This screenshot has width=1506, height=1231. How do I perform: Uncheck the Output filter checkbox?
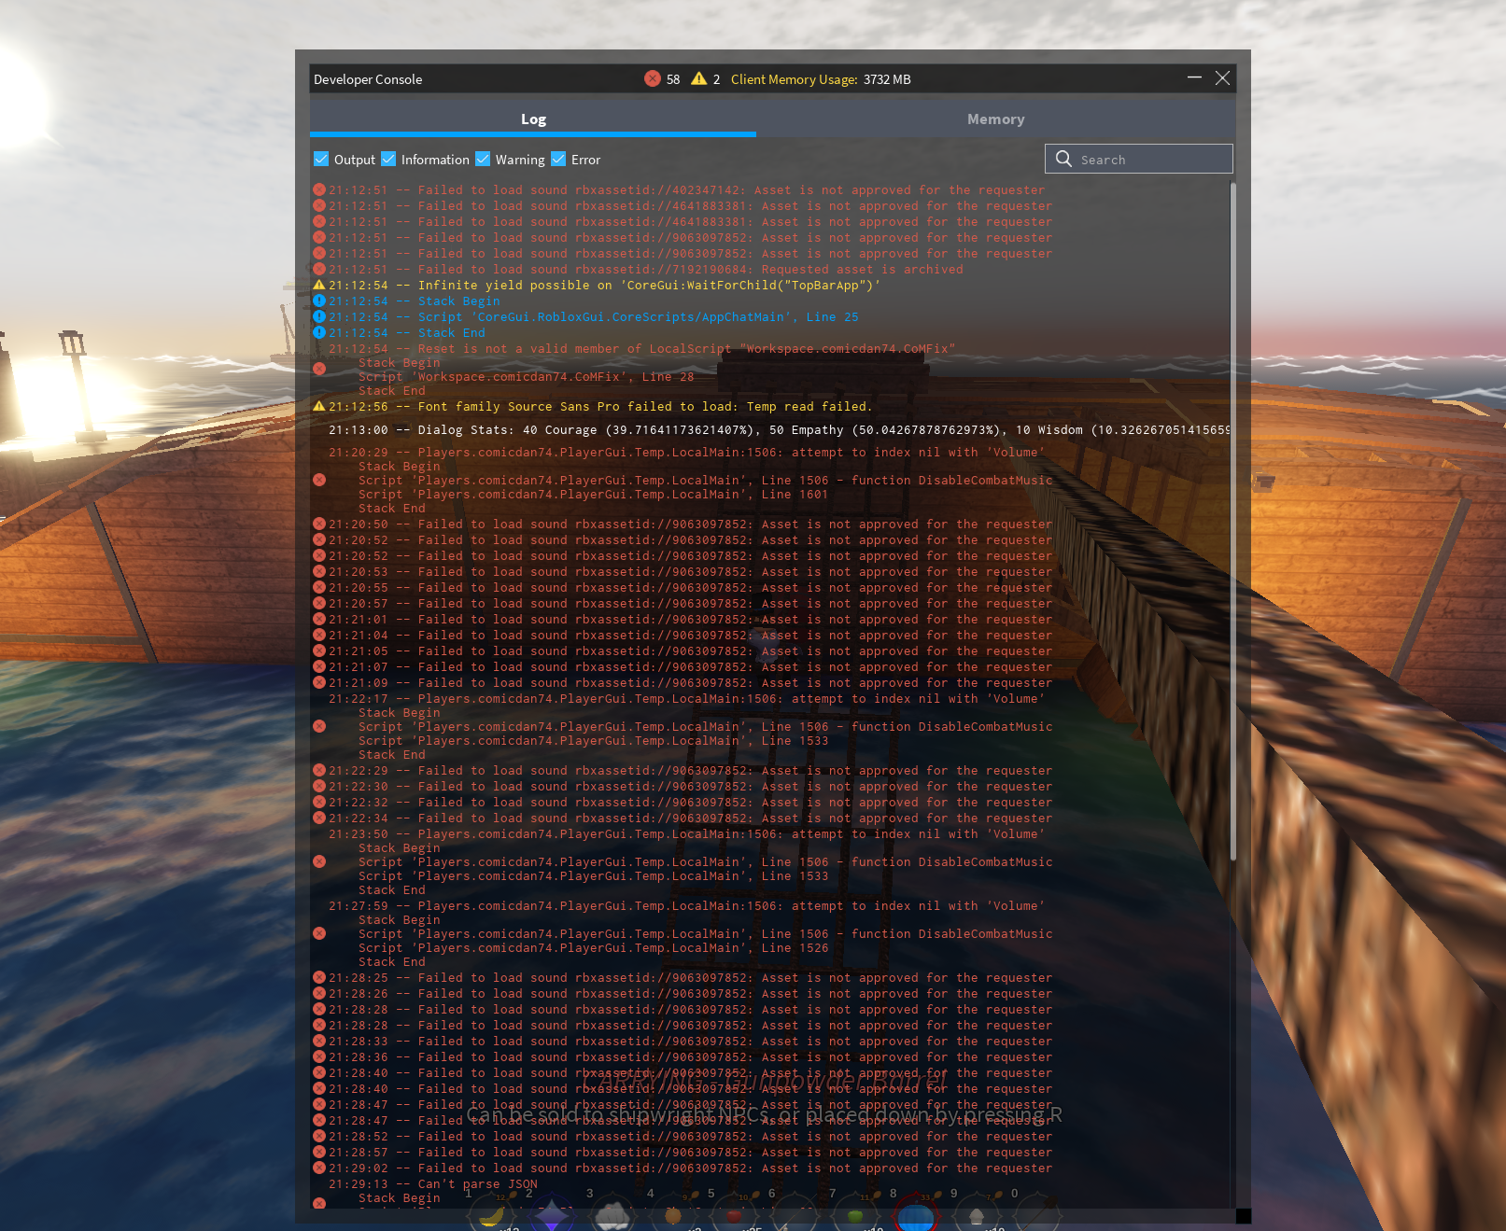coord(321,160)
